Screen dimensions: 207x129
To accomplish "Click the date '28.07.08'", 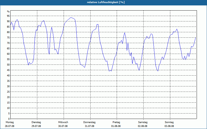I will (10, 126).
